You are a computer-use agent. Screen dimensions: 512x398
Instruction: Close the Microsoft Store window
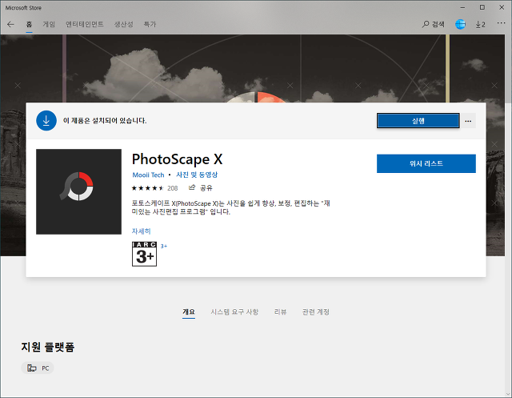pos(502,7)
